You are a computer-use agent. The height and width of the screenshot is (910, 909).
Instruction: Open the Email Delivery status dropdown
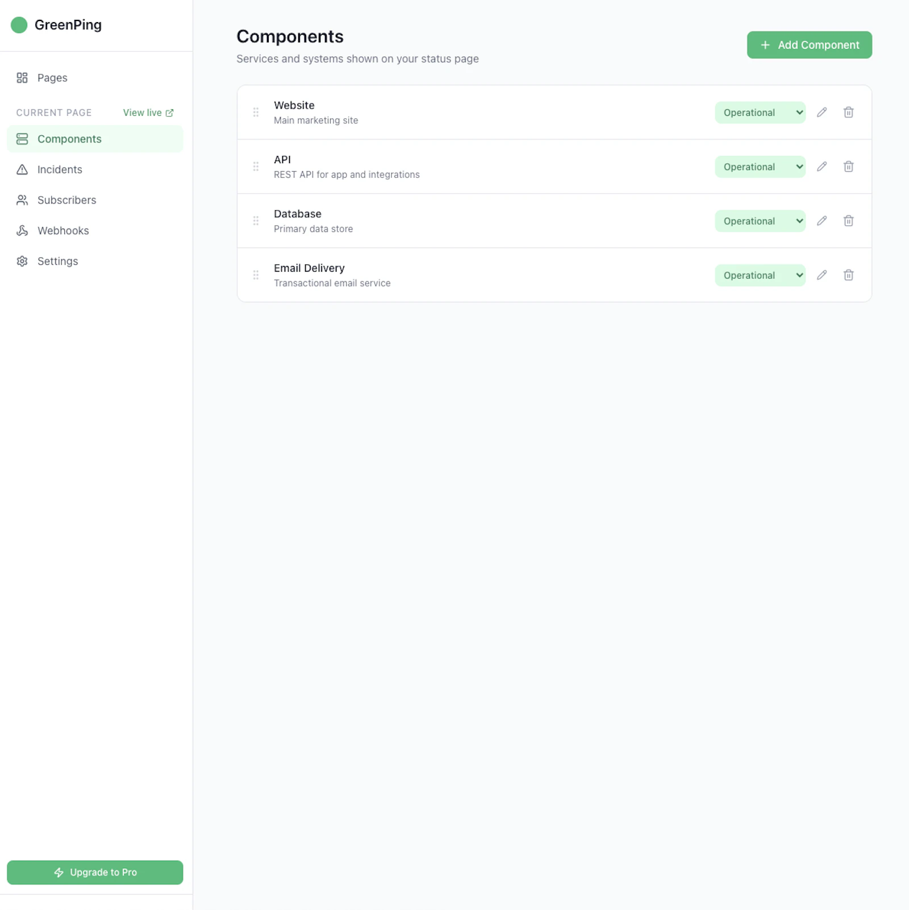[760, 275]
